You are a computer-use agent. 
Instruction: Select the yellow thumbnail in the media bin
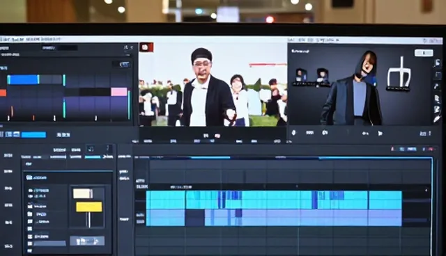click(89, 207)
